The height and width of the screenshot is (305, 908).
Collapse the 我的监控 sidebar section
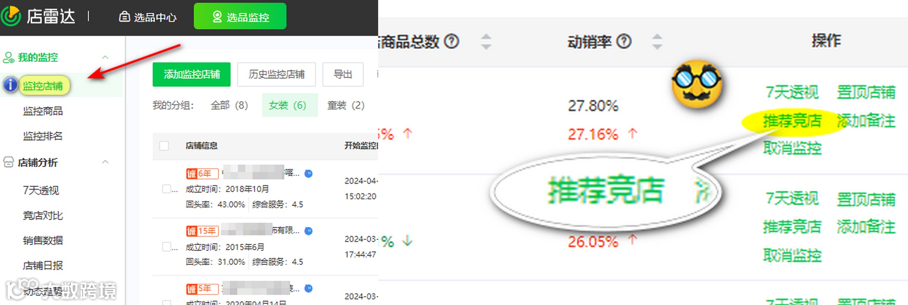point(105,58)
